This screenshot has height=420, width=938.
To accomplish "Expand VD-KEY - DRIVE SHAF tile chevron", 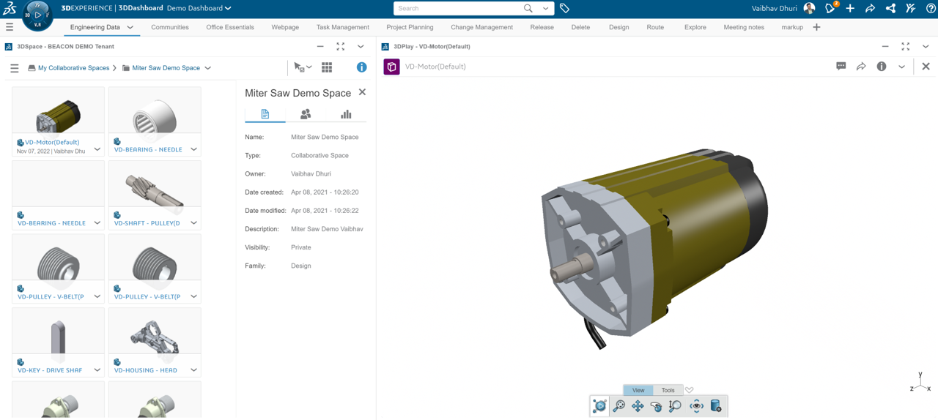I will (97, 370).
